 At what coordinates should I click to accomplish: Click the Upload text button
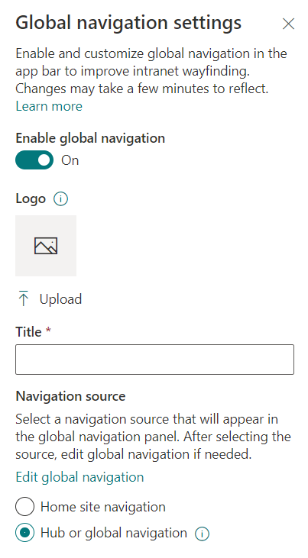60,299
